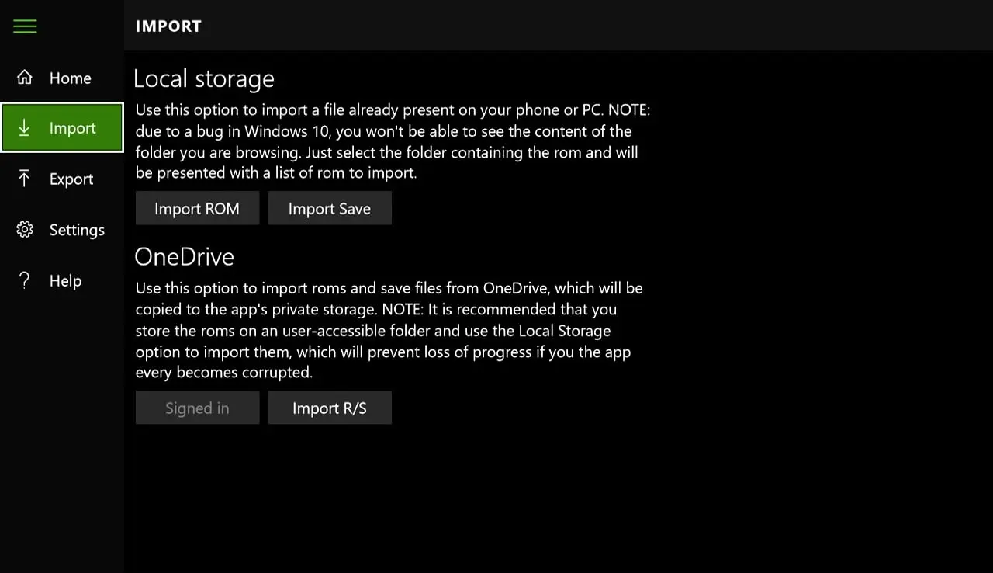Click the IMPORT page title
The width and height of the screenshot is (993, 573).
tap(168, 26)
